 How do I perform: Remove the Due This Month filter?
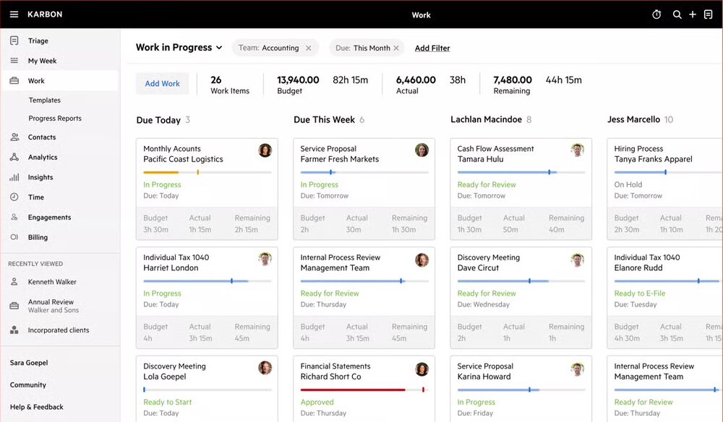[396, 48]
